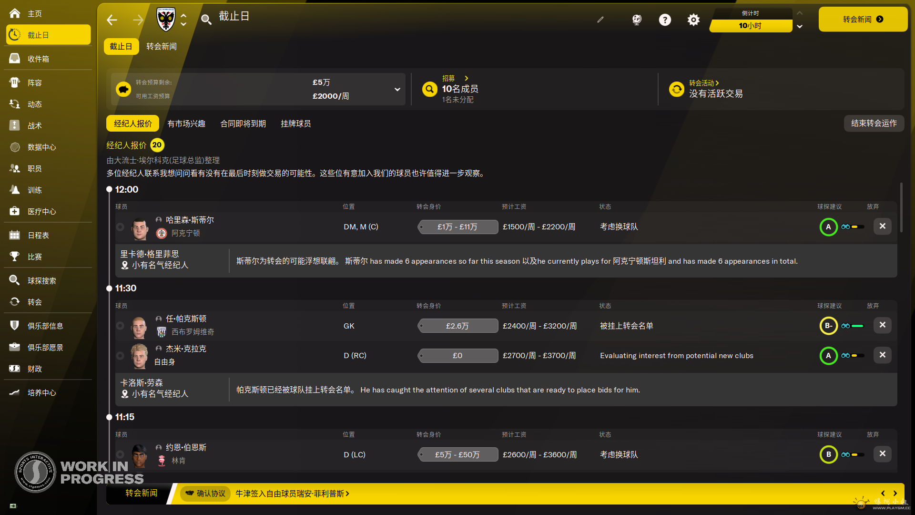Viewport: 915px width, 515px height.
Task: Switch to the 转会新闻 top tab
Action: pyautogui.click(x=161, y=46)
